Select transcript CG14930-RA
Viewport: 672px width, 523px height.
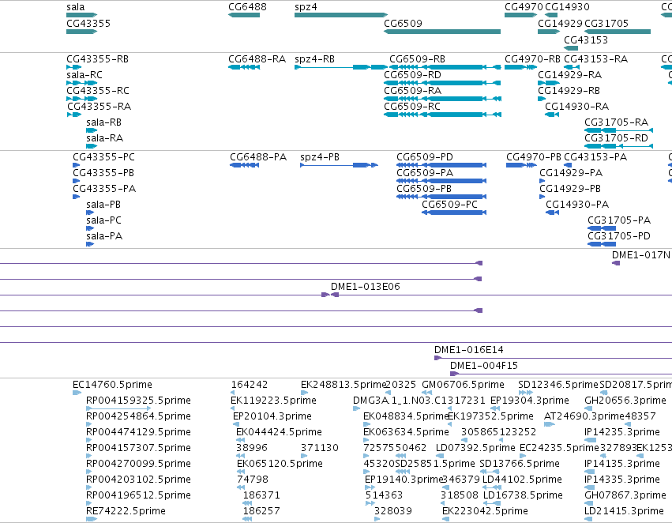click(552, 115)
